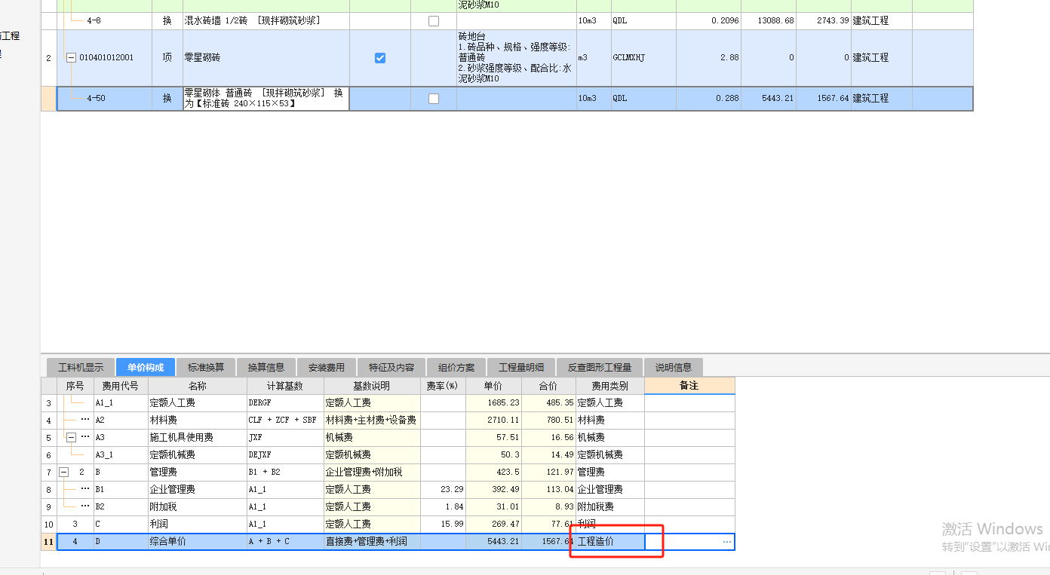Click the 零星砌体 普通砖 name cell
The image size is (1050, 575).
pyautogui.click(x=266, y=99)
